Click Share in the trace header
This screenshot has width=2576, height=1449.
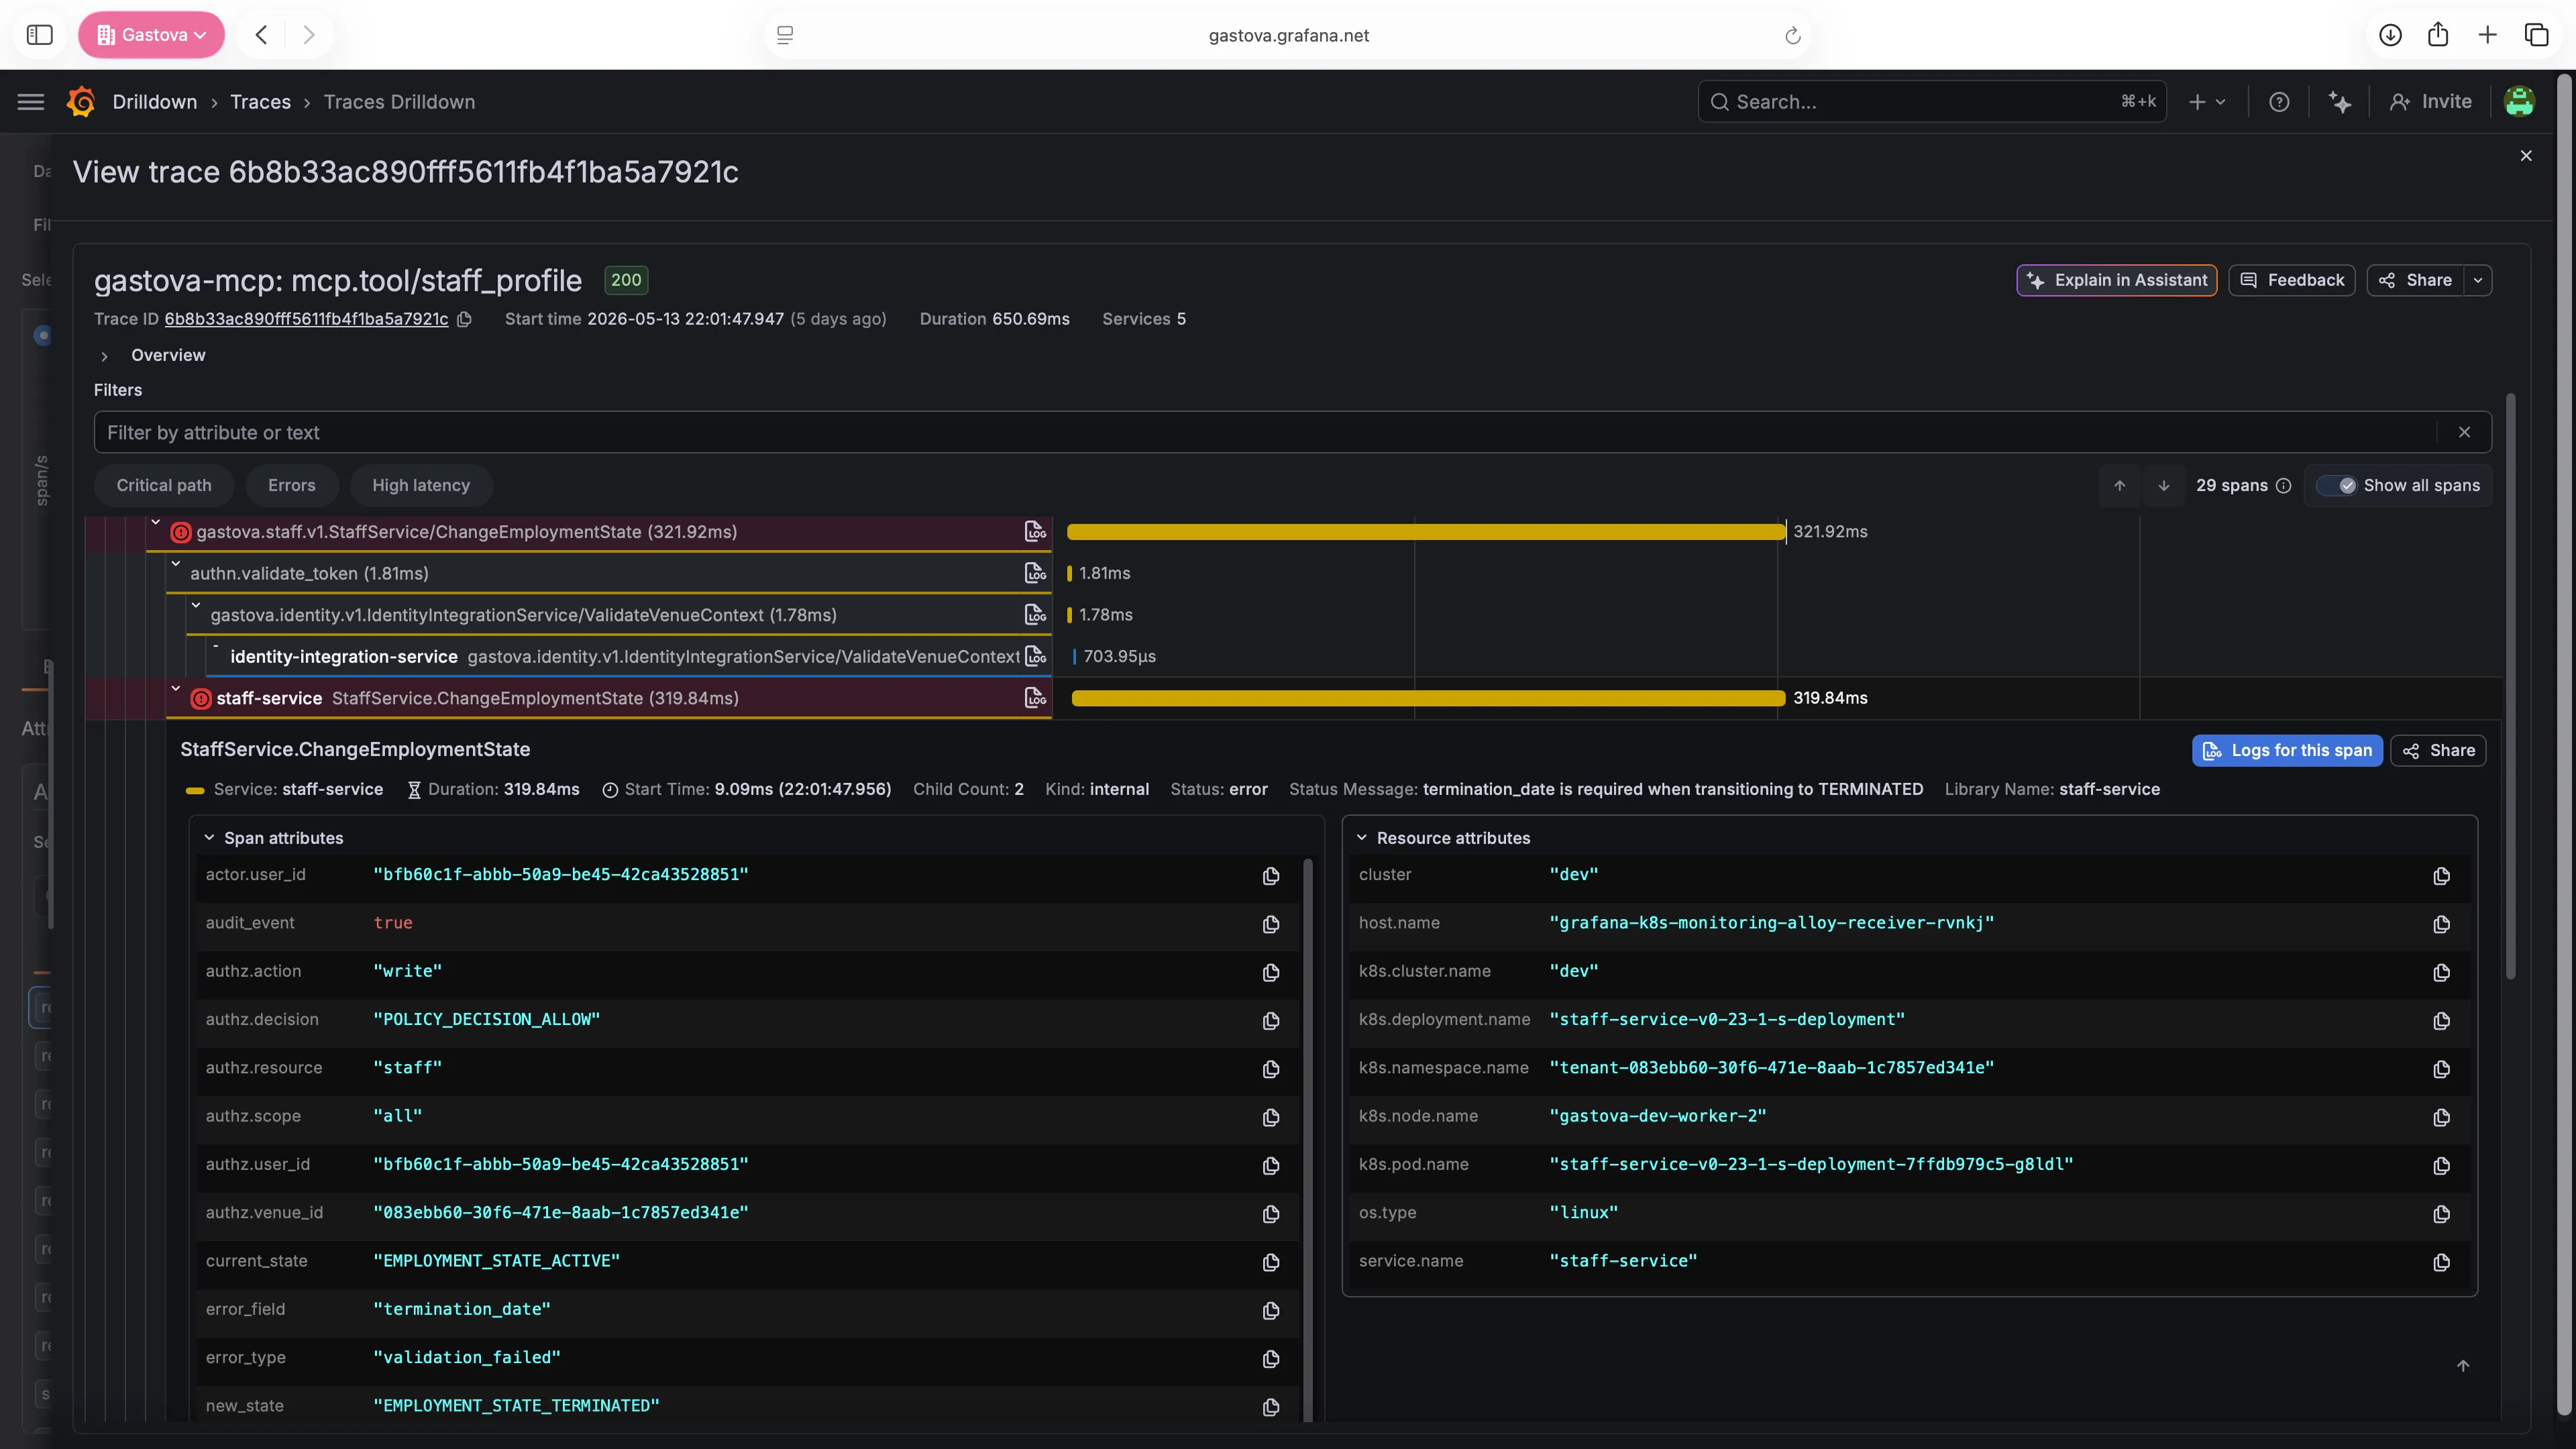coord(2415,280)
